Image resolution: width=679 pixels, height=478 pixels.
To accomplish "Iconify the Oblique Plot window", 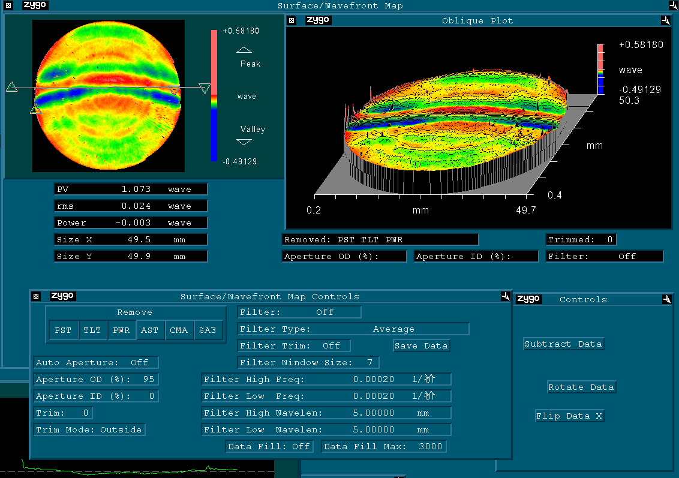I will pos(666,20).
